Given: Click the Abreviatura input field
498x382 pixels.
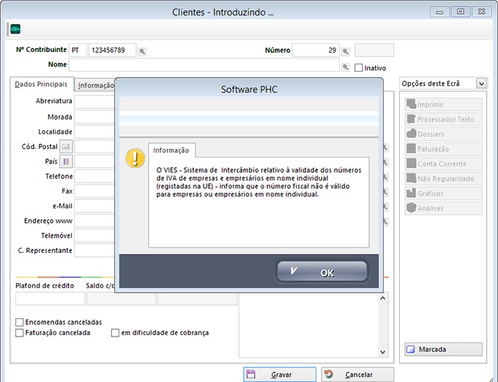Looking at the screenshot, I should (94, 102).
